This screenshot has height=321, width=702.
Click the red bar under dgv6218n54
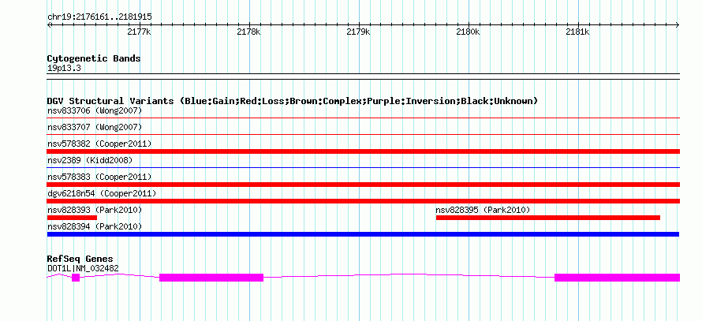[x=363, y=201]
